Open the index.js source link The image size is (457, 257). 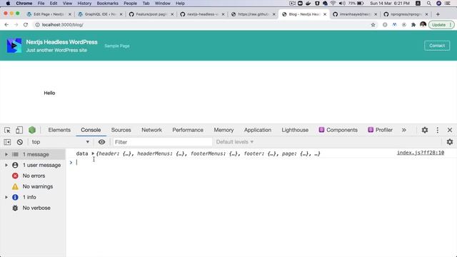(421, 153)
